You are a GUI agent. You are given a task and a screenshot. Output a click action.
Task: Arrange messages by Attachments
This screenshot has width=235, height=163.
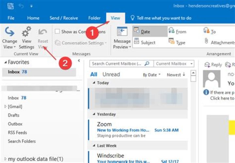220,42
